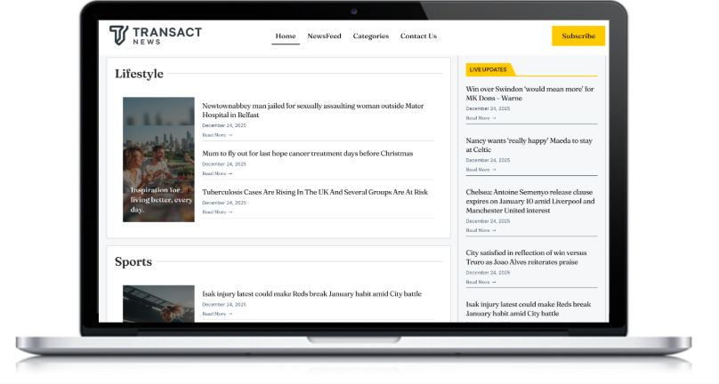The image size is (719, 384).
Task: Open the Chelsea Antoine Semenyo release clause story
Action: tap(530, 201)
